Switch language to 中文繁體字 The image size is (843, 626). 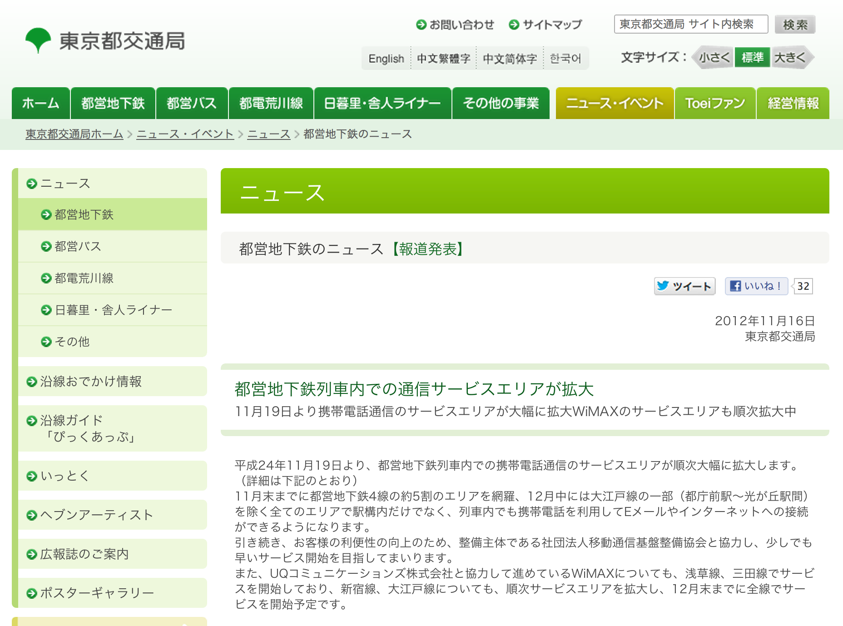[x=443, y=59]
